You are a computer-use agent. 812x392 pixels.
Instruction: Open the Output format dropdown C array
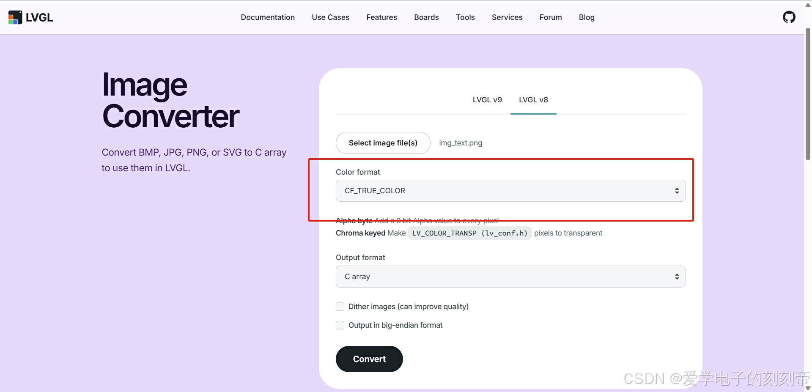510,277
